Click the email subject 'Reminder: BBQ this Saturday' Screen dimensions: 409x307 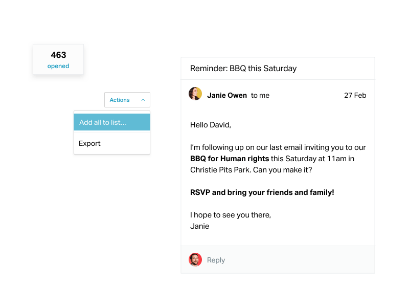click(243, 68)
